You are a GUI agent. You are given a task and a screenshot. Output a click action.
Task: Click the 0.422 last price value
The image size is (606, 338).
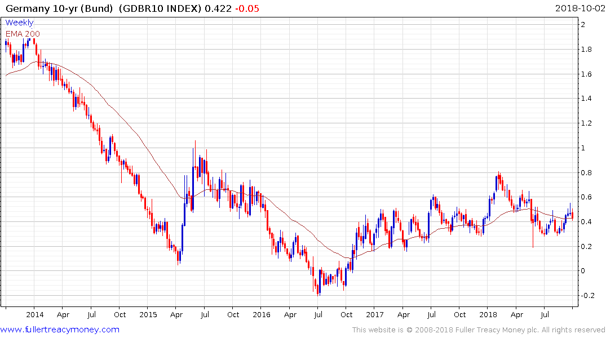[218, 8]
